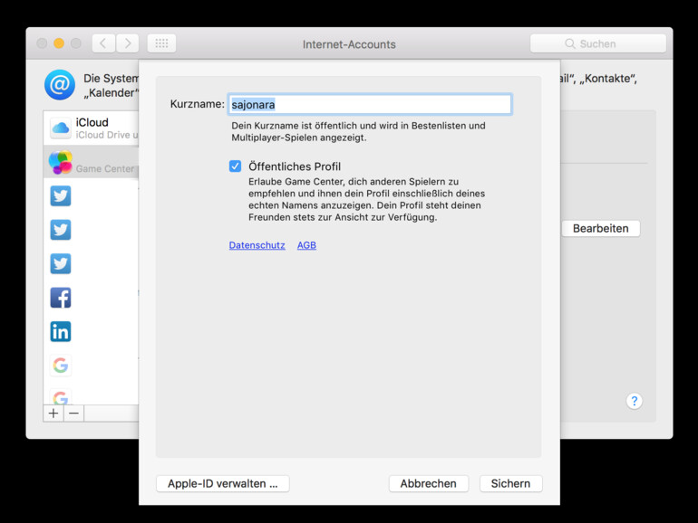The image size is (698, 523).
Task: Uncheck the Öffentliches Profil checkbox
Action: [235, 166]
